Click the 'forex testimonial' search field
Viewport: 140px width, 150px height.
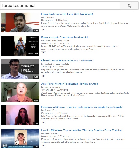[60, 6]
